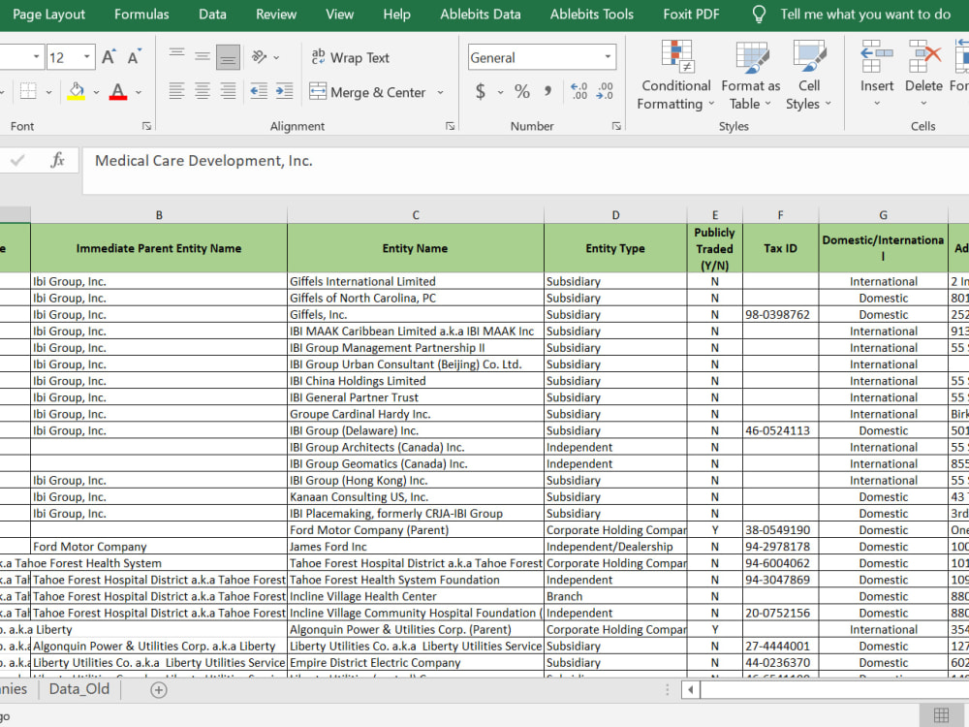Insert cells button
The height and width of the screenshot is (727, 969).
click(877, 74)
